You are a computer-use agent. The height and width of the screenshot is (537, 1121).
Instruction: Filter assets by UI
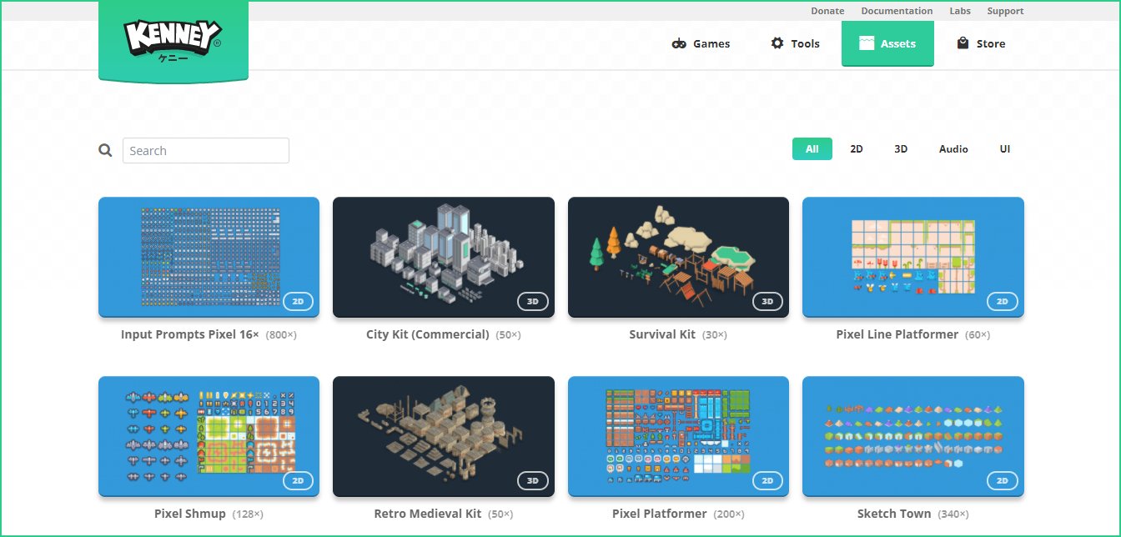[x=1005, y=149]
